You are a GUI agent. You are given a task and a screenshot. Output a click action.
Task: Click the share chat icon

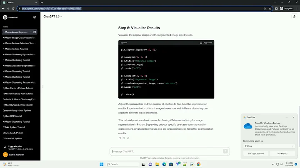[x=294, y=16]
